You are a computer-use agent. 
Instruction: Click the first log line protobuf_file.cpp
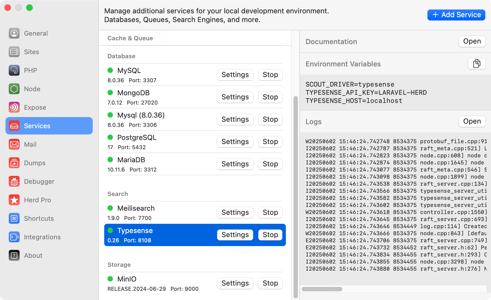tap(396, 141)
